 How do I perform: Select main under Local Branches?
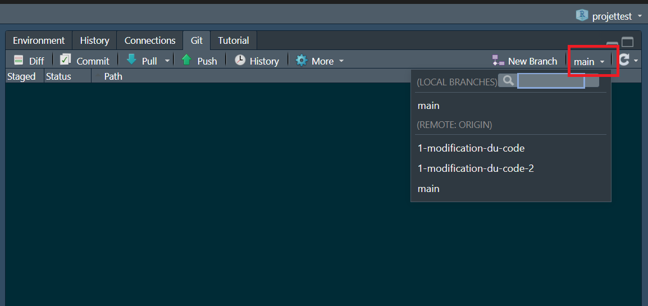pyautogui.click(x=428, y=106)
